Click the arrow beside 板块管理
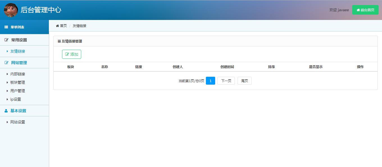This screenshot has width=382, height=167. tap(7, 83)
